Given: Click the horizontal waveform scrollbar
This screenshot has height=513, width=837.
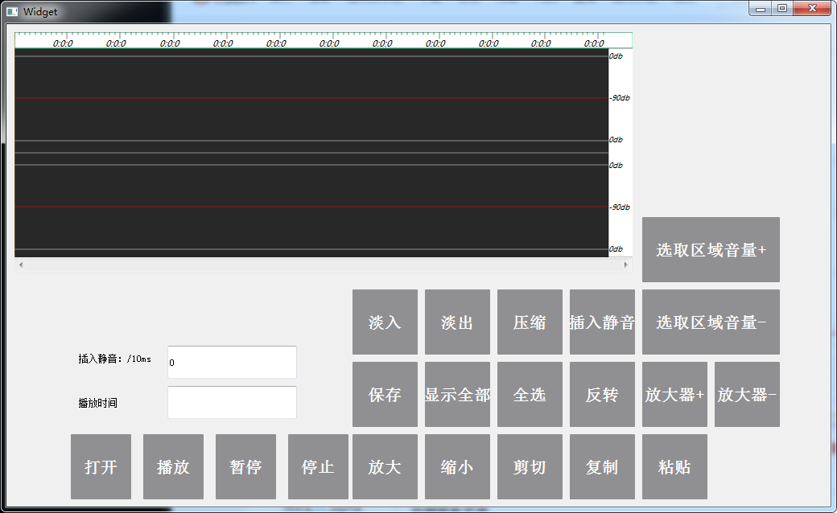Looking at the screenshot, I should 322,264.
